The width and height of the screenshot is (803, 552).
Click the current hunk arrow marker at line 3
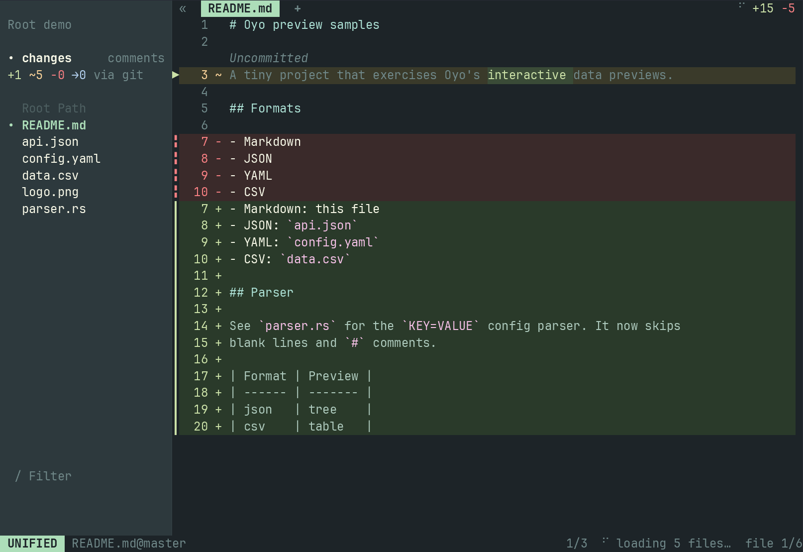[176, 75]
